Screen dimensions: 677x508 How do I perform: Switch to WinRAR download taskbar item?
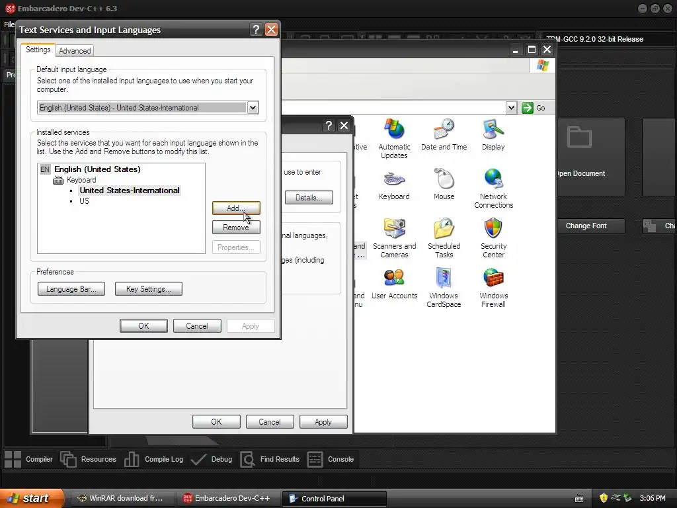pyautogui.click(x=121, y=499)
